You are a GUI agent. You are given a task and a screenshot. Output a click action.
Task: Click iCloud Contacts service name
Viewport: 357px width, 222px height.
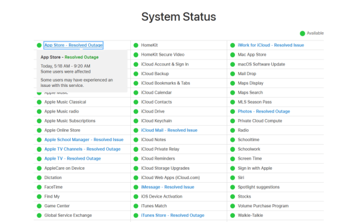tap(156, 102)
